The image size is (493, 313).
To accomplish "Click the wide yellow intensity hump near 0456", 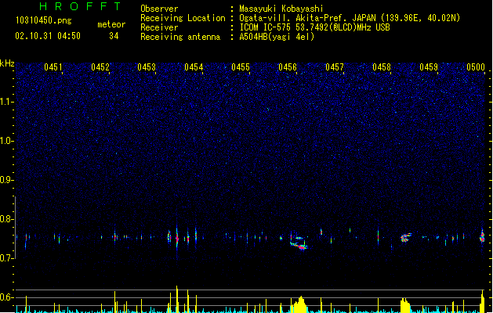I will point(299,305).
